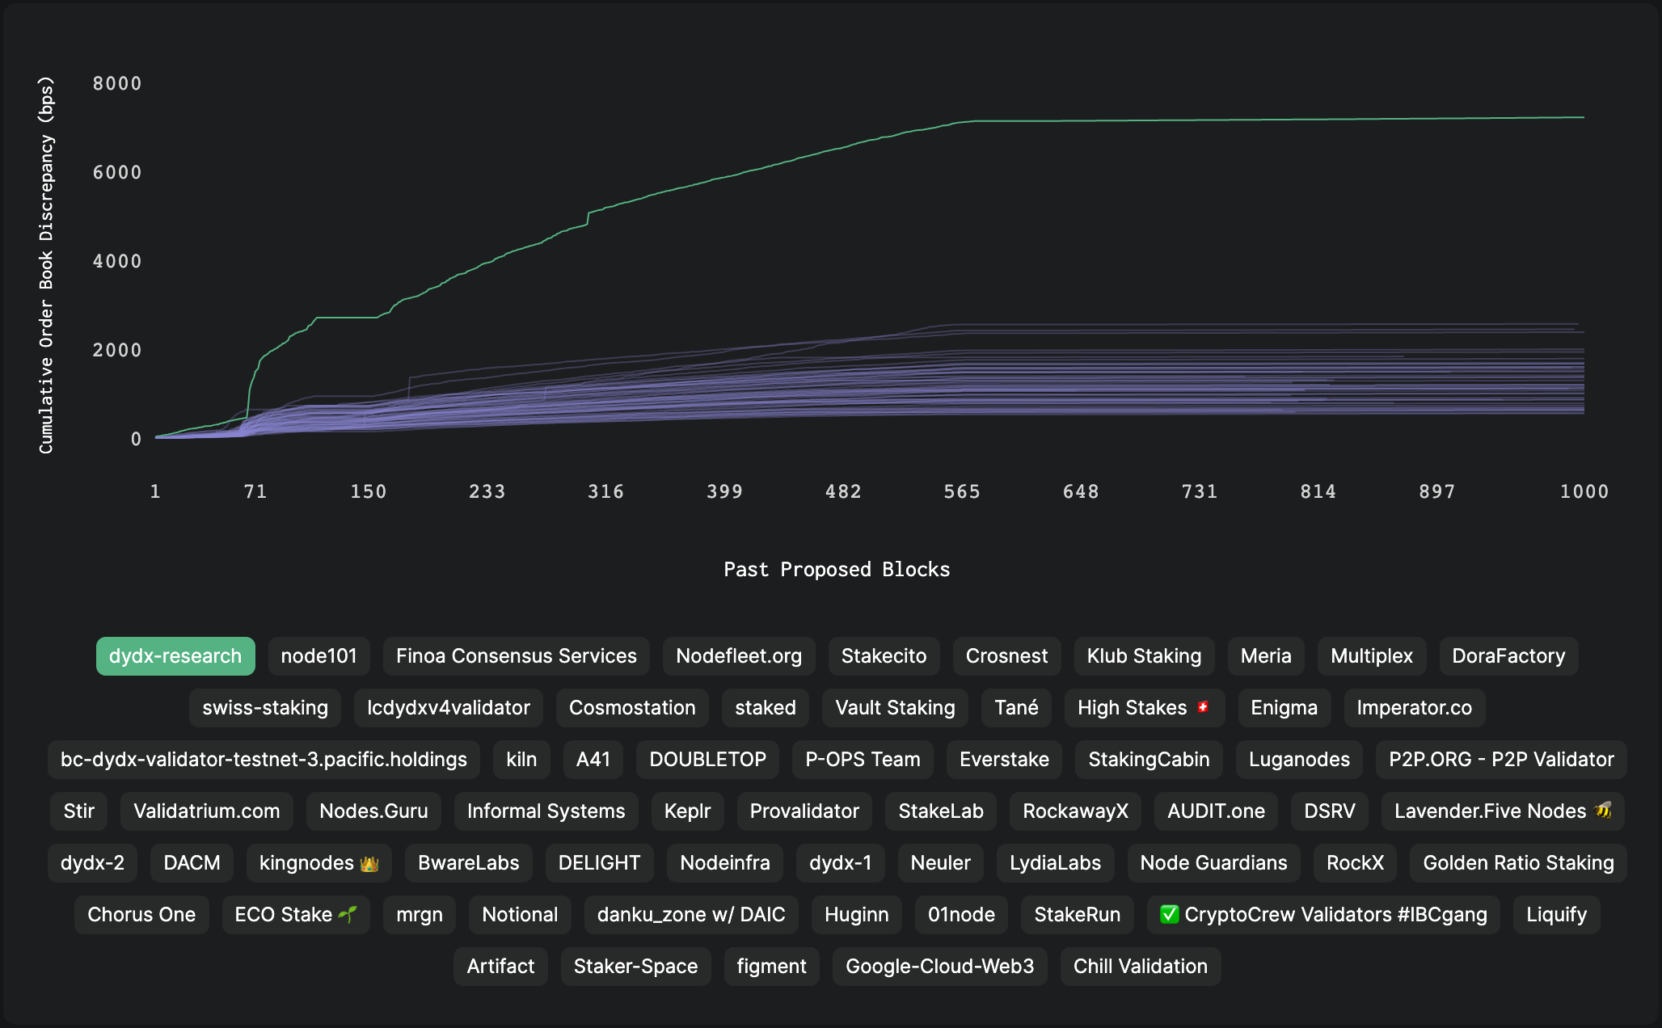Select the Nodes.Guru chip
Viewport: 1662px width, 1028px height.
click(373, 811)
